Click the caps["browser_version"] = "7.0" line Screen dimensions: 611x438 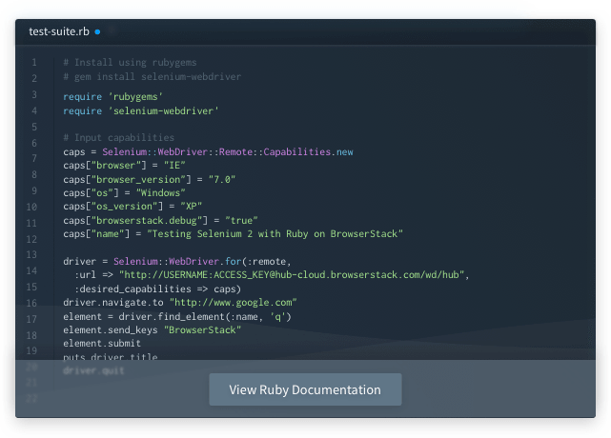pyautogui.click(x=150, y=179)
